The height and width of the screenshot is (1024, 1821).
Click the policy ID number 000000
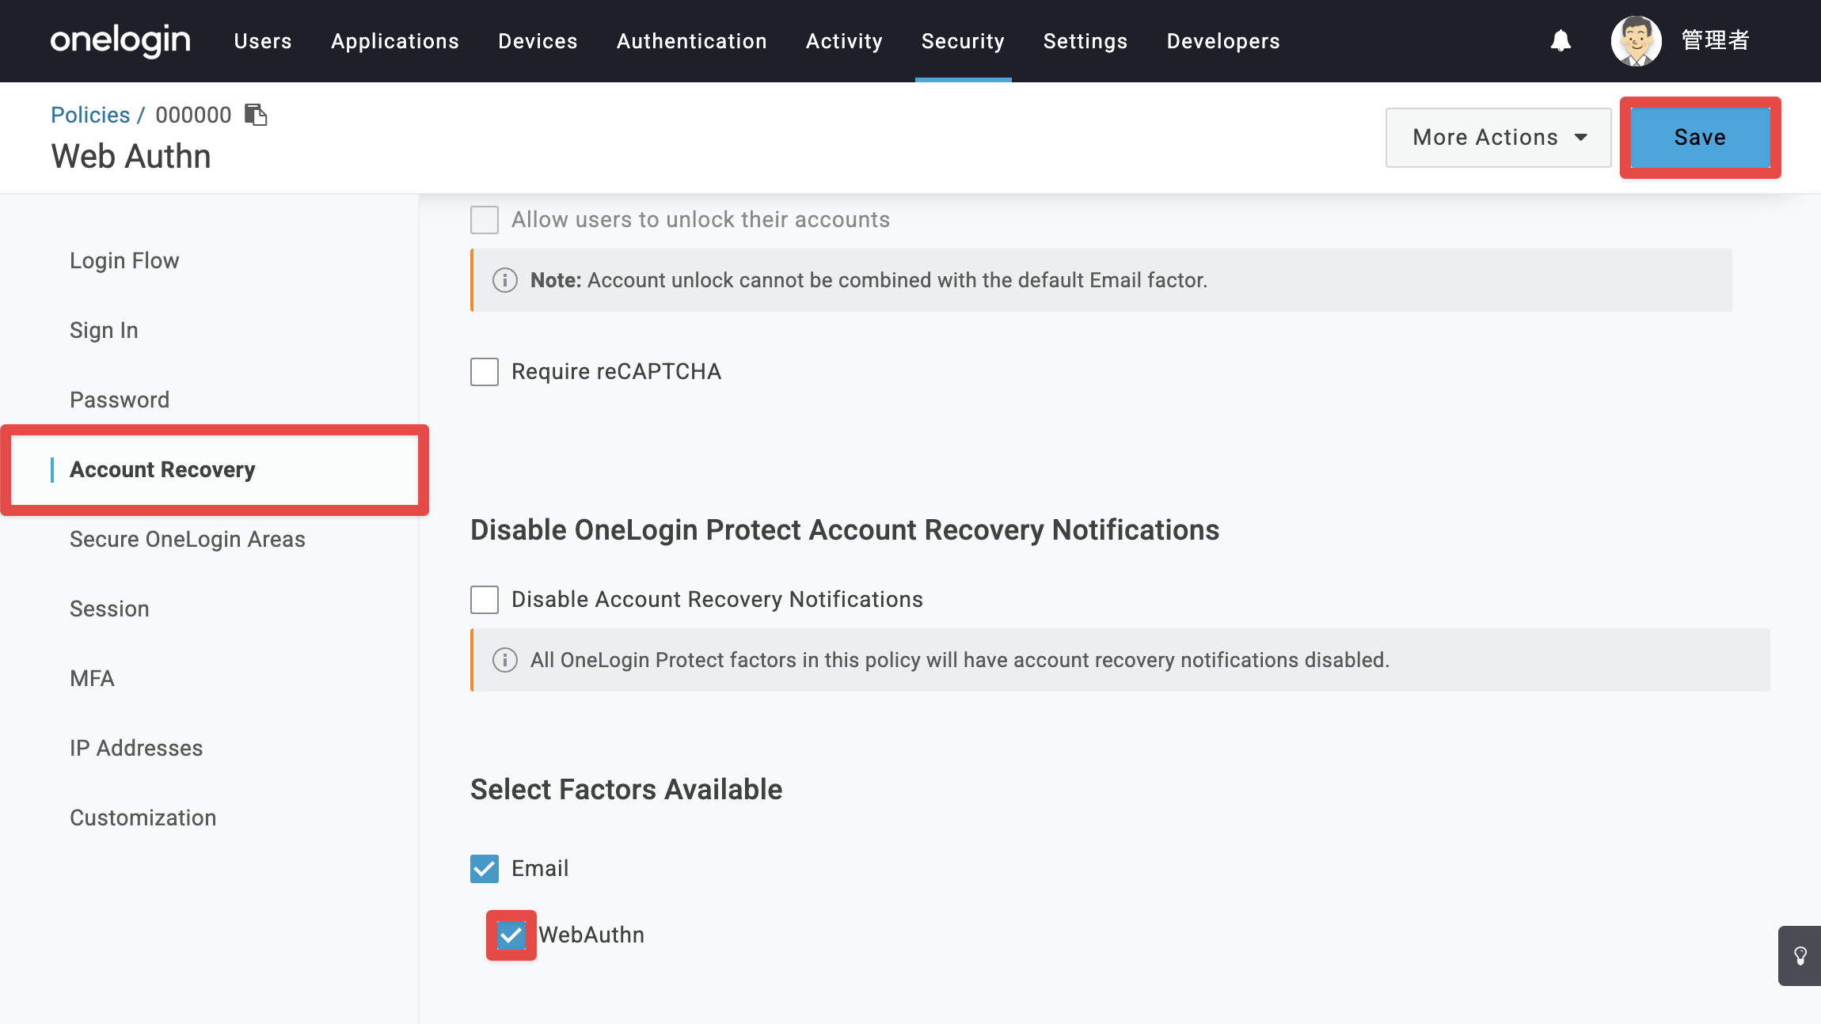point(193,115)
